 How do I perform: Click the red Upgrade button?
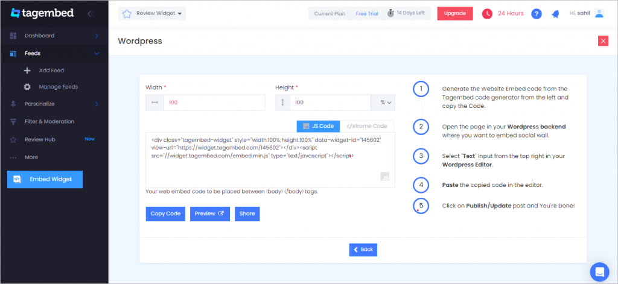[455, 13]
